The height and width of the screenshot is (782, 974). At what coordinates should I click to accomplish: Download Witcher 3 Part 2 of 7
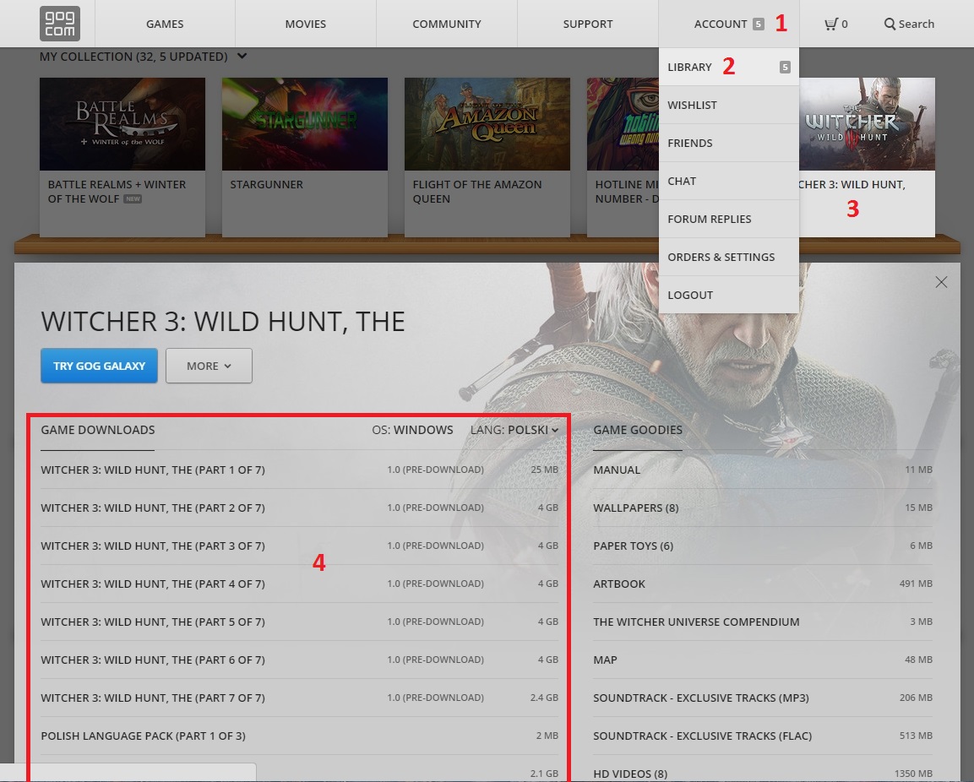click(299, 508)
